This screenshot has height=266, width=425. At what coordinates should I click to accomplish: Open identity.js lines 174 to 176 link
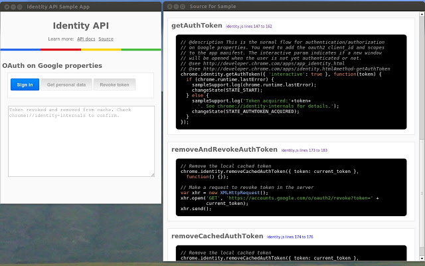point(290,237)
